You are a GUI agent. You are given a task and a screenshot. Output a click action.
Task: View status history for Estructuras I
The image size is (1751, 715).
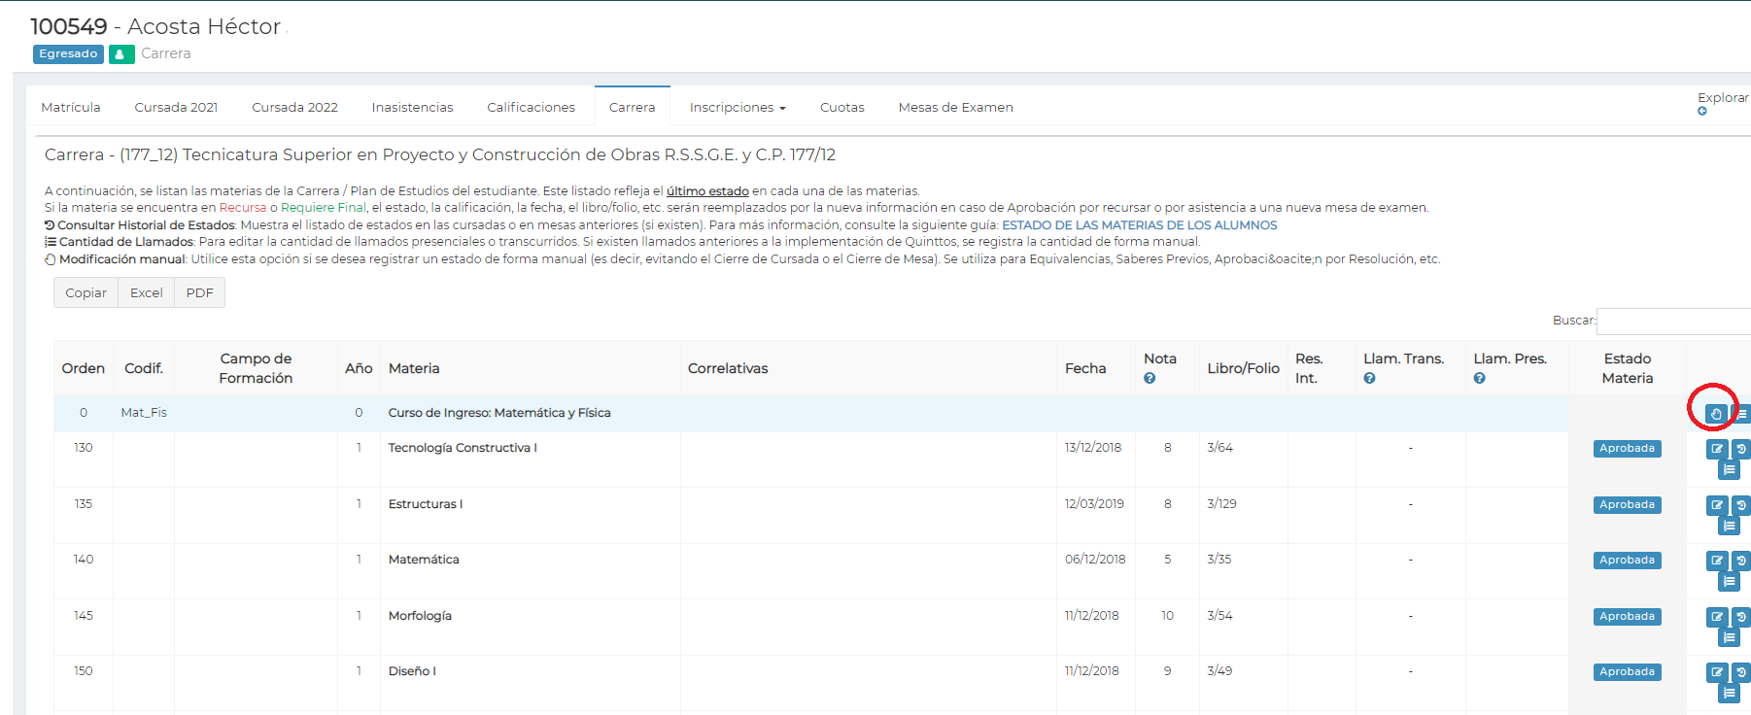pyautogui.click(x=1741, y=505)
